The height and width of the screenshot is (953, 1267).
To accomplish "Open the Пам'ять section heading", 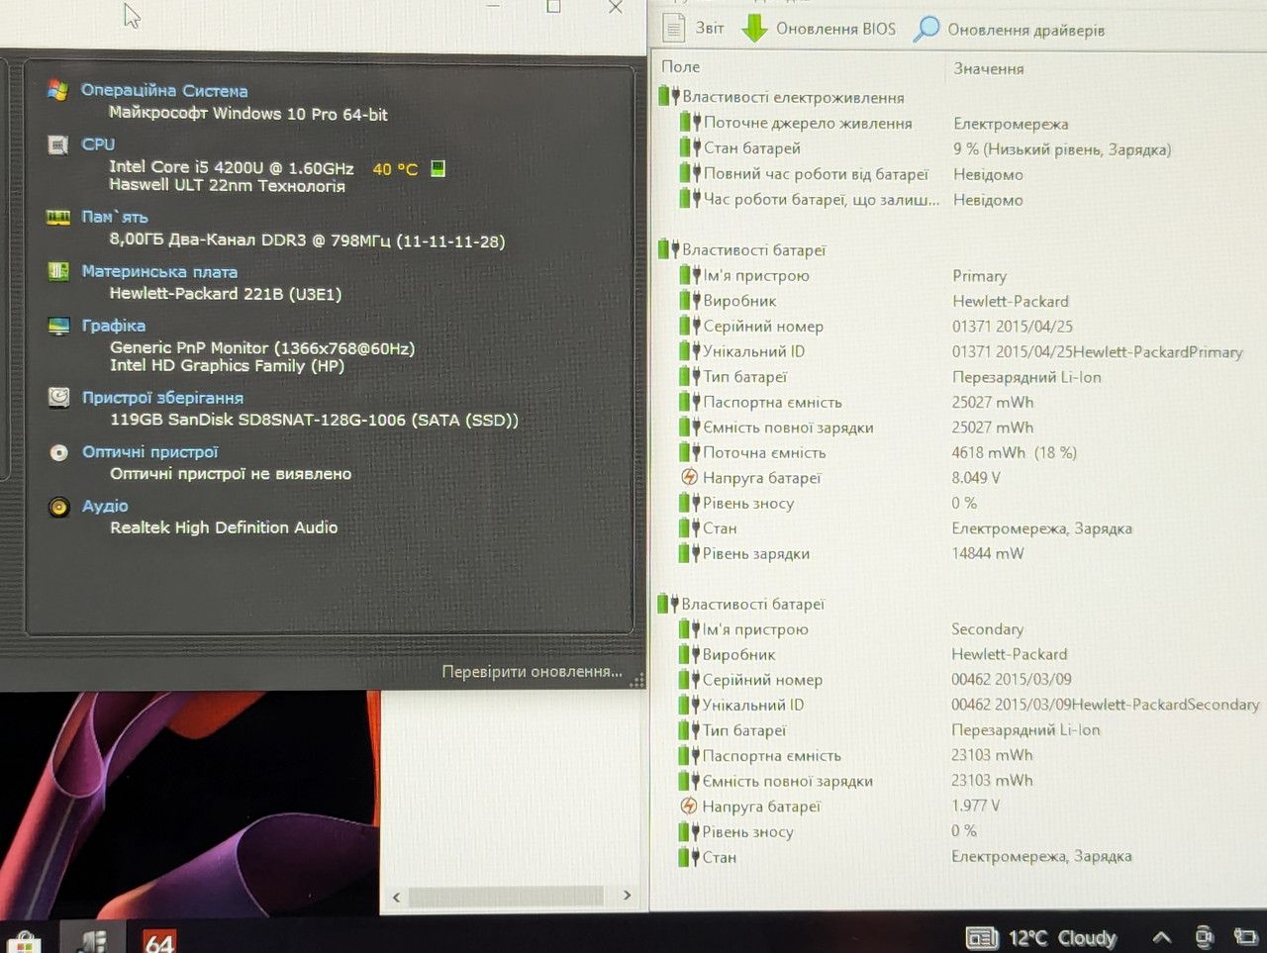I will [115, 217].
